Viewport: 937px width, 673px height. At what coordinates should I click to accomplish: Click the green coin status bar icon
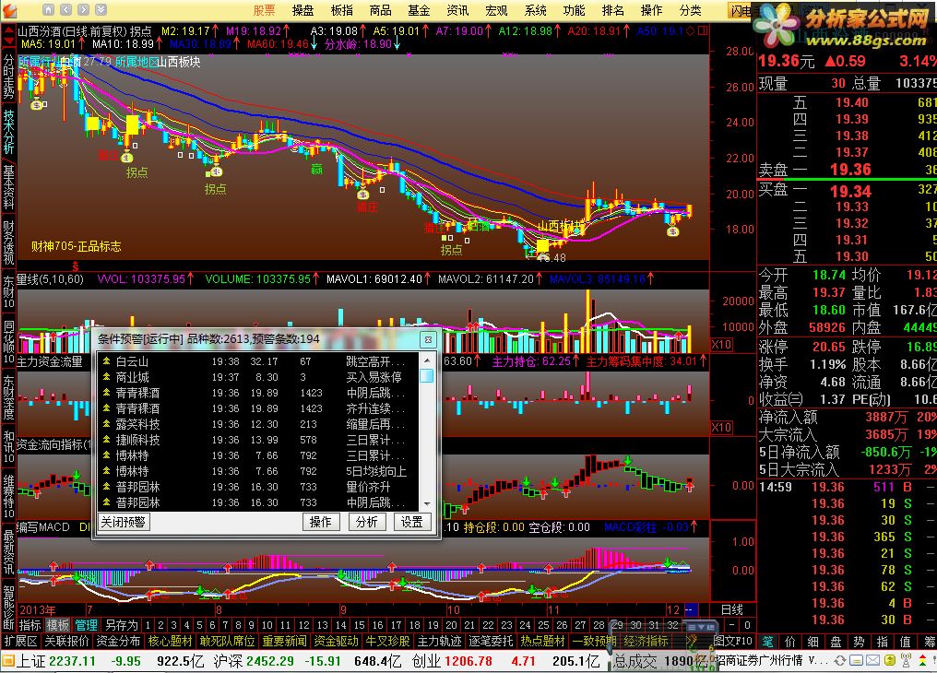[889, 660]
